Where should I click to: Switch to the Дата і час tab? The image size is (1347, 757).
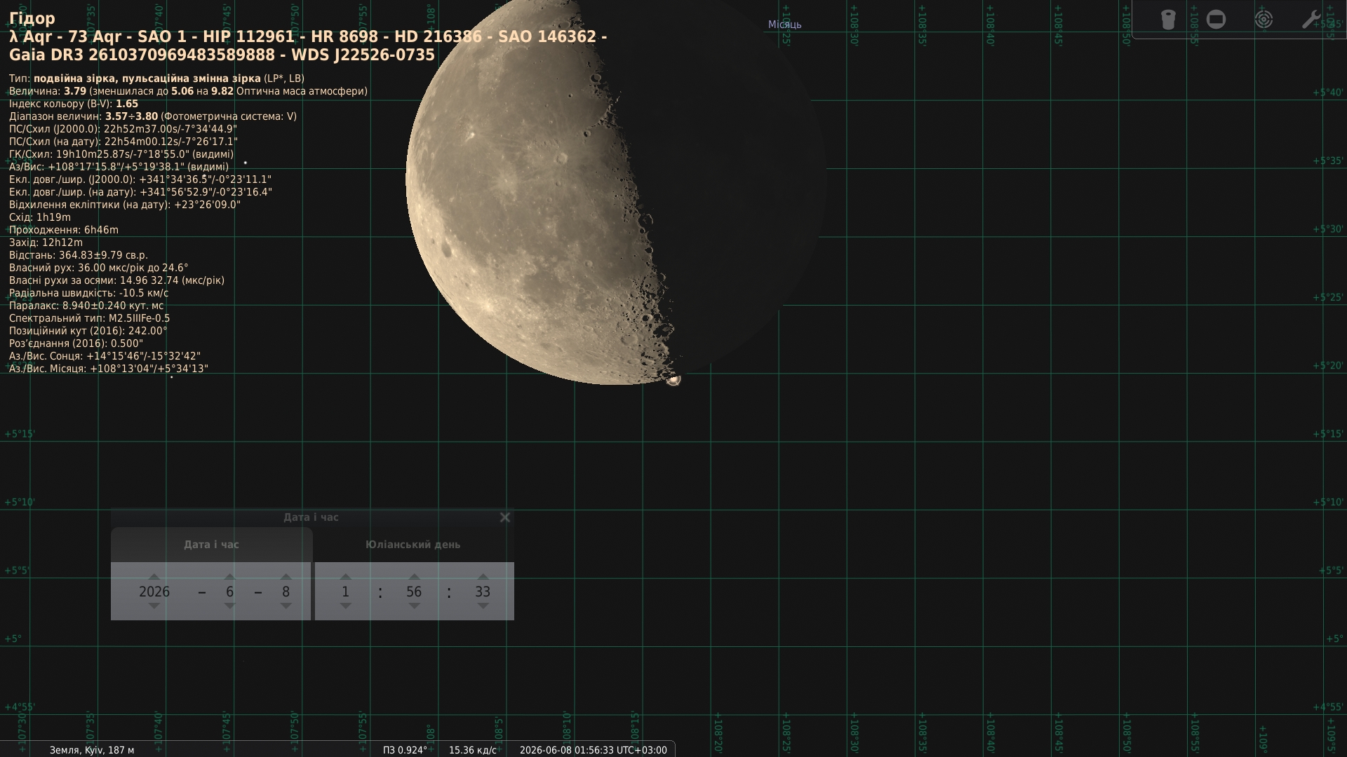coord(211,545)
